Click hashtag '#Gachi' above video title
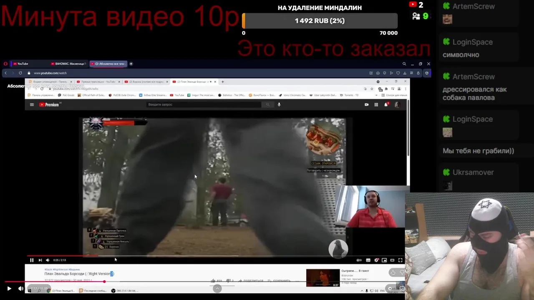Image resolution: width=534 pixels, height=300 pixels. (x=48, y=270)
